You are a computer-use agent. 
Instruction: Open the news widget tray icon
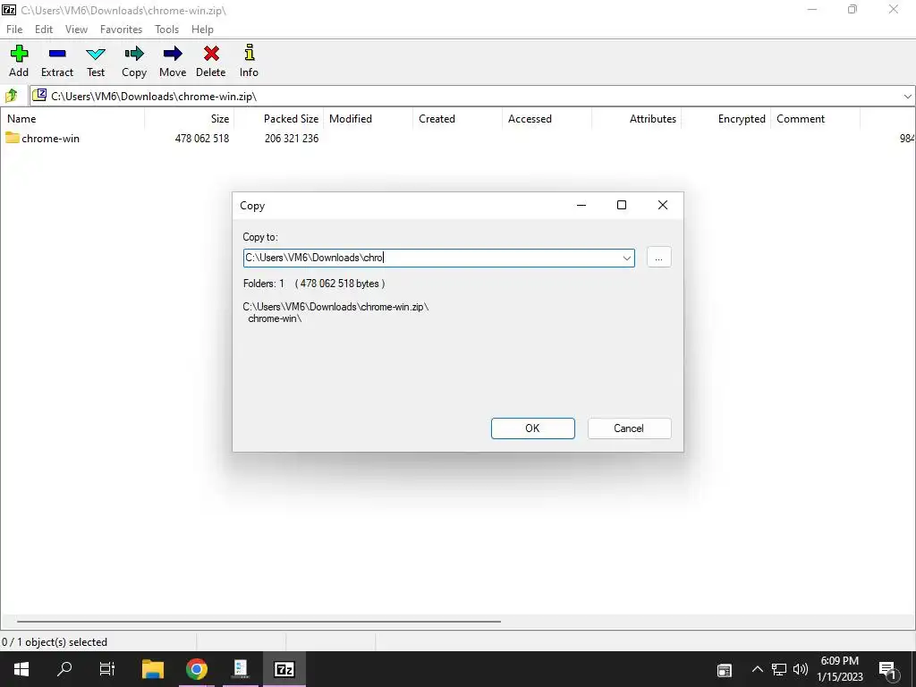725,670
